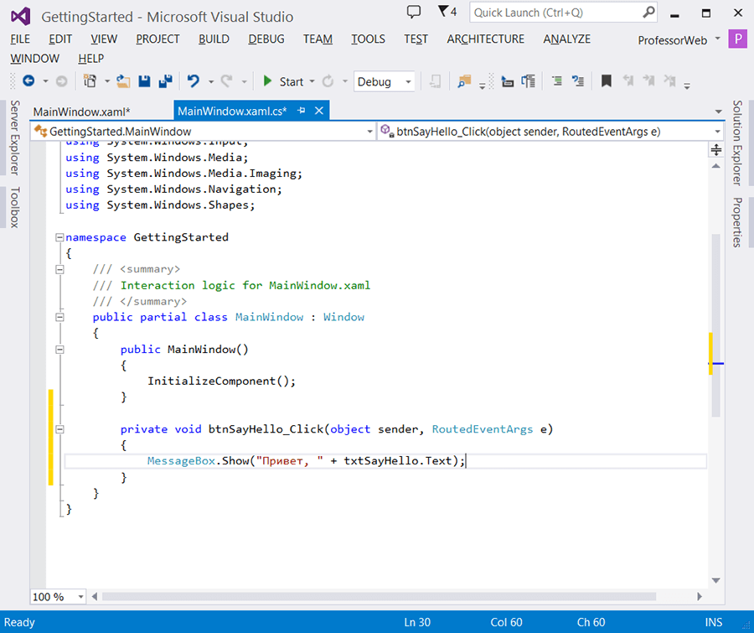Click the vertical scrollbar down arrow
Image resolution: width=754 pixels, height=633 pixels.
(x=716, y=580)
